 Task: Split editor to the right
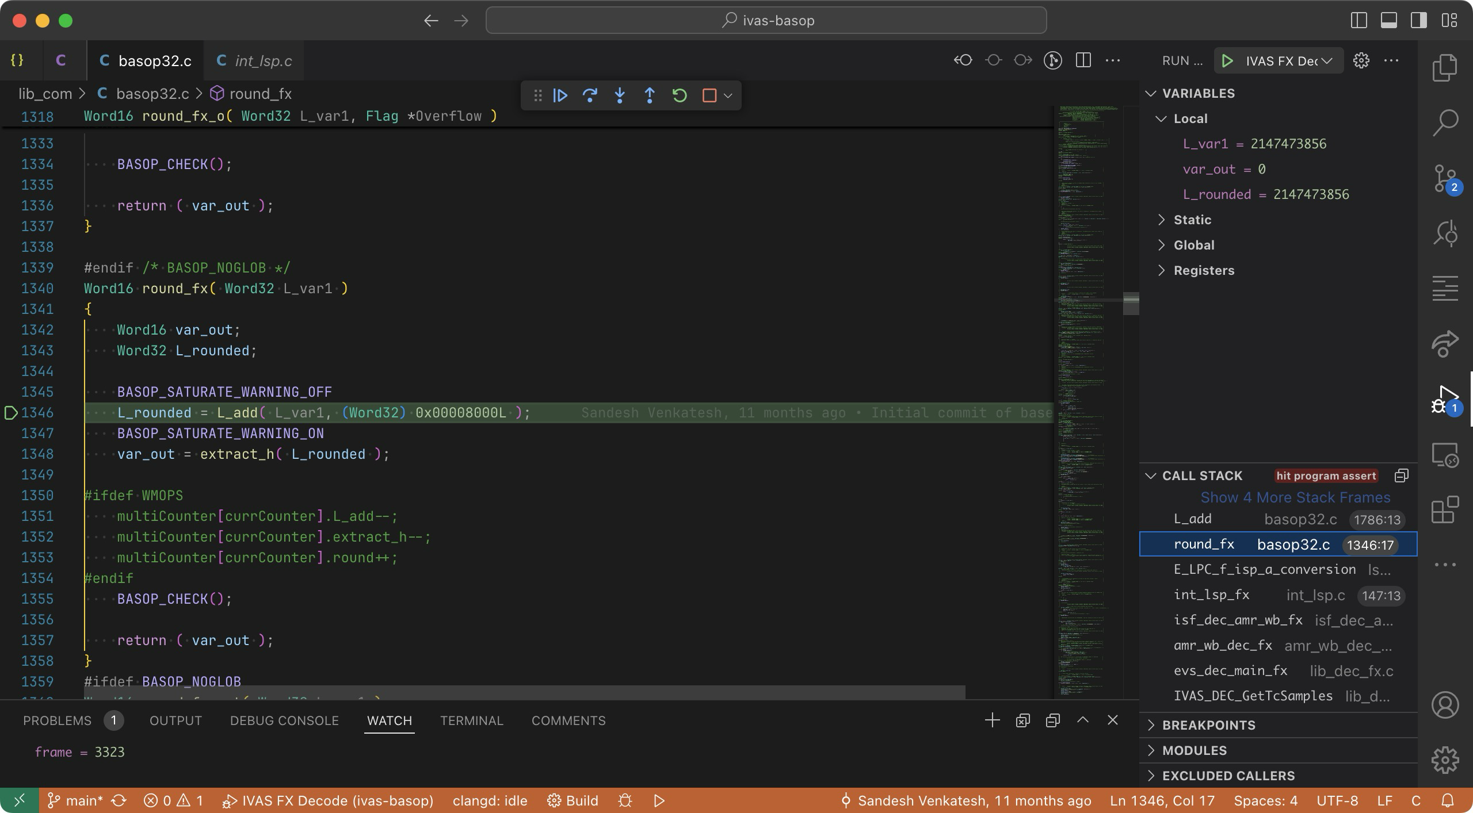click(x=1083, y=60)
